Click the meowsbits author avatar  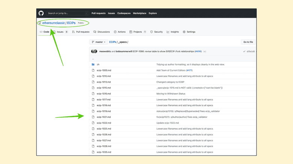94,51
